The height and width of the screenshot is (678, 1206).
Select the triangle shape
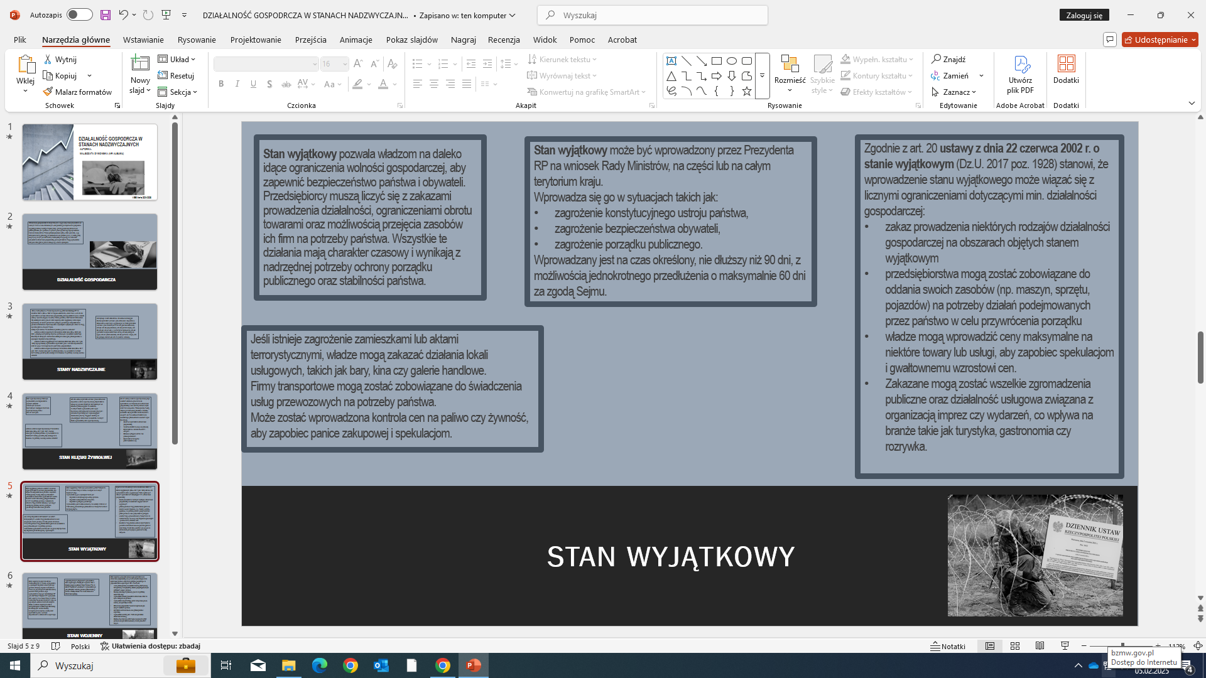[671, 76]
